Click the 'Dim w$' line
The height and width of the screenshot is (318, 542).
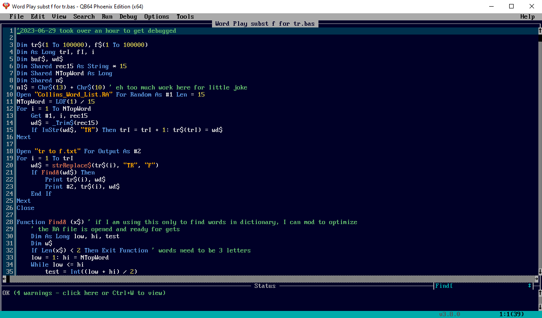[x=41, y=244]
